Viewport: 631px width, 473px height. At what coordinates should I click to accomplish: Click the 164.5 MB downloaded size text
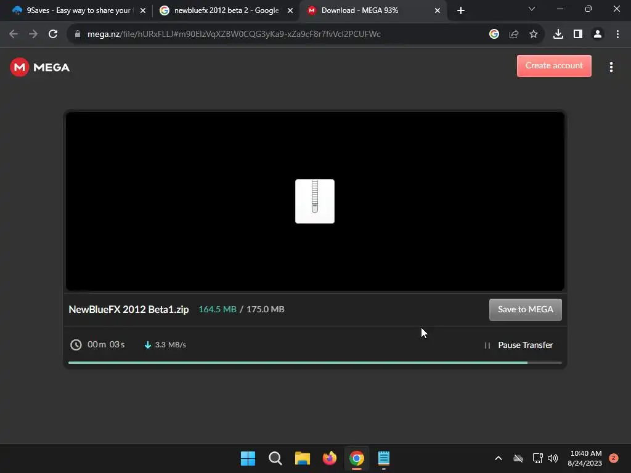(218, 309)
